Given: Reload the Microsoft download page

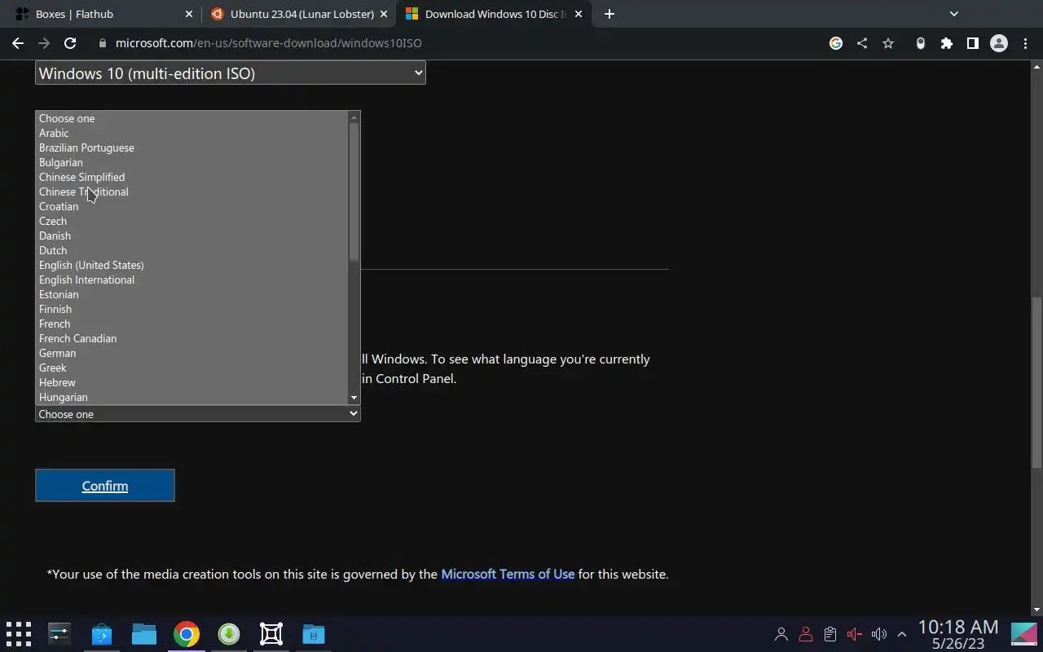Looking at the screenshot, I should coord(70,43).
